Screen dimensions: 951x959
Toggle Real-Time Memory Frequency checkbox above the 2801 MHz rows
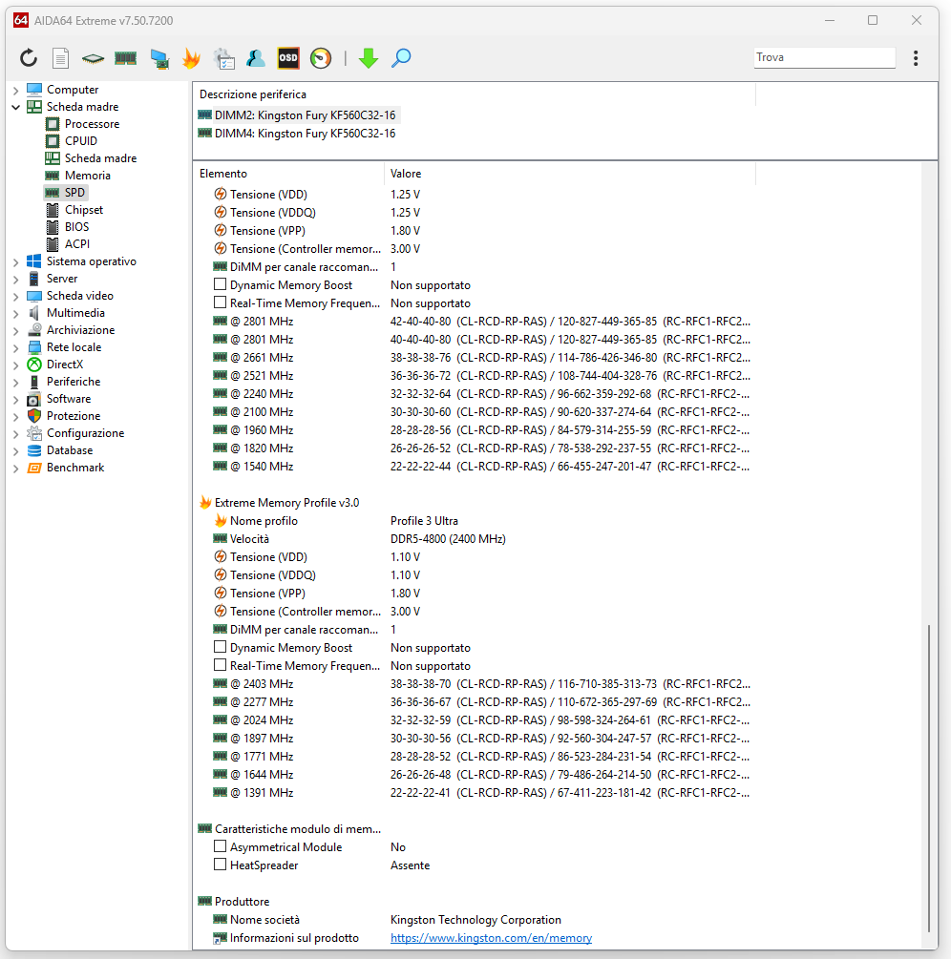tap(221, 302)
